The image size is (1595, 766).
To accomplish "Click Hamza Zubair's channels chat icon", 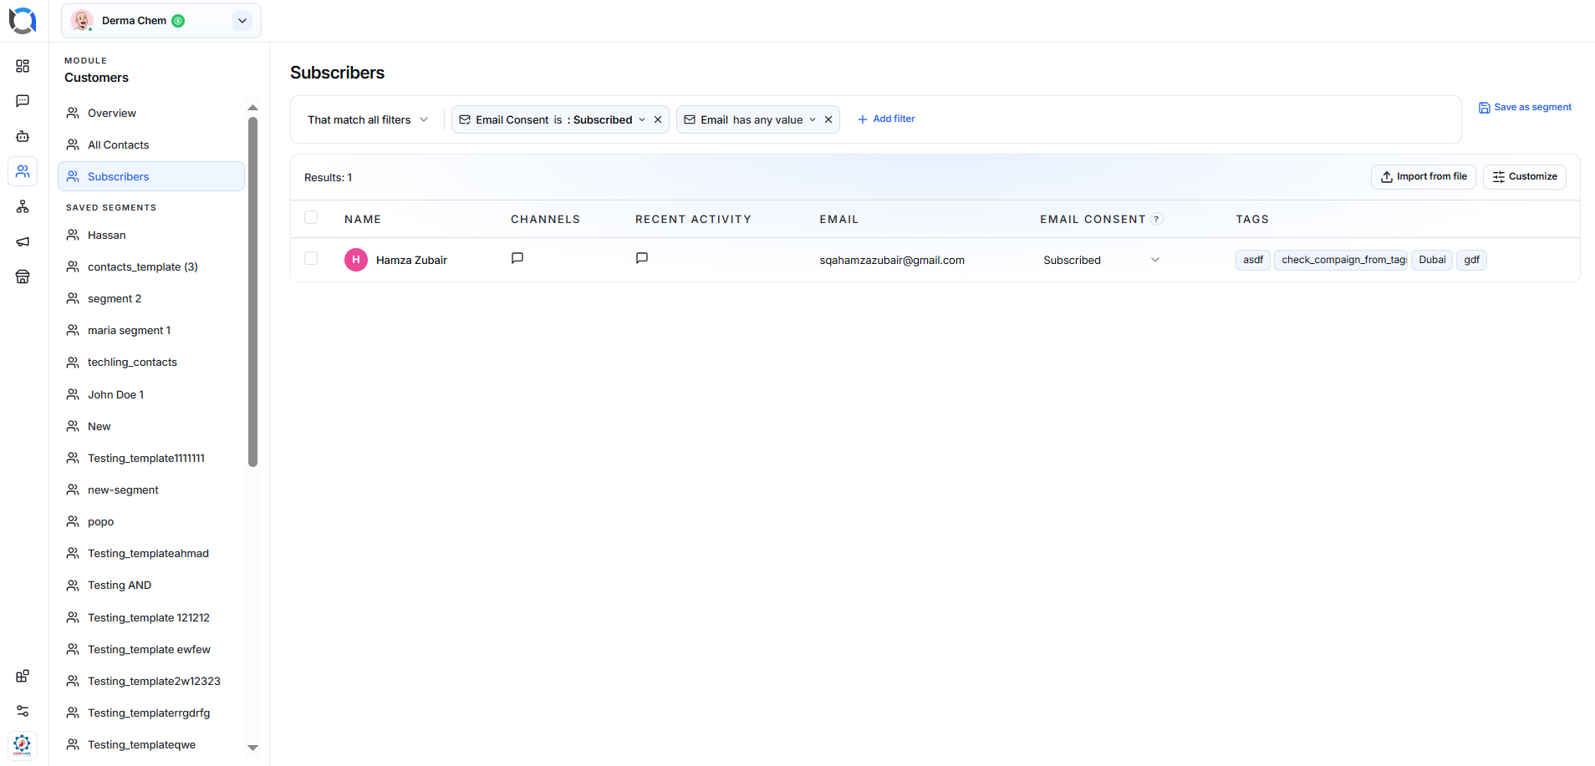I will point(517,258).
